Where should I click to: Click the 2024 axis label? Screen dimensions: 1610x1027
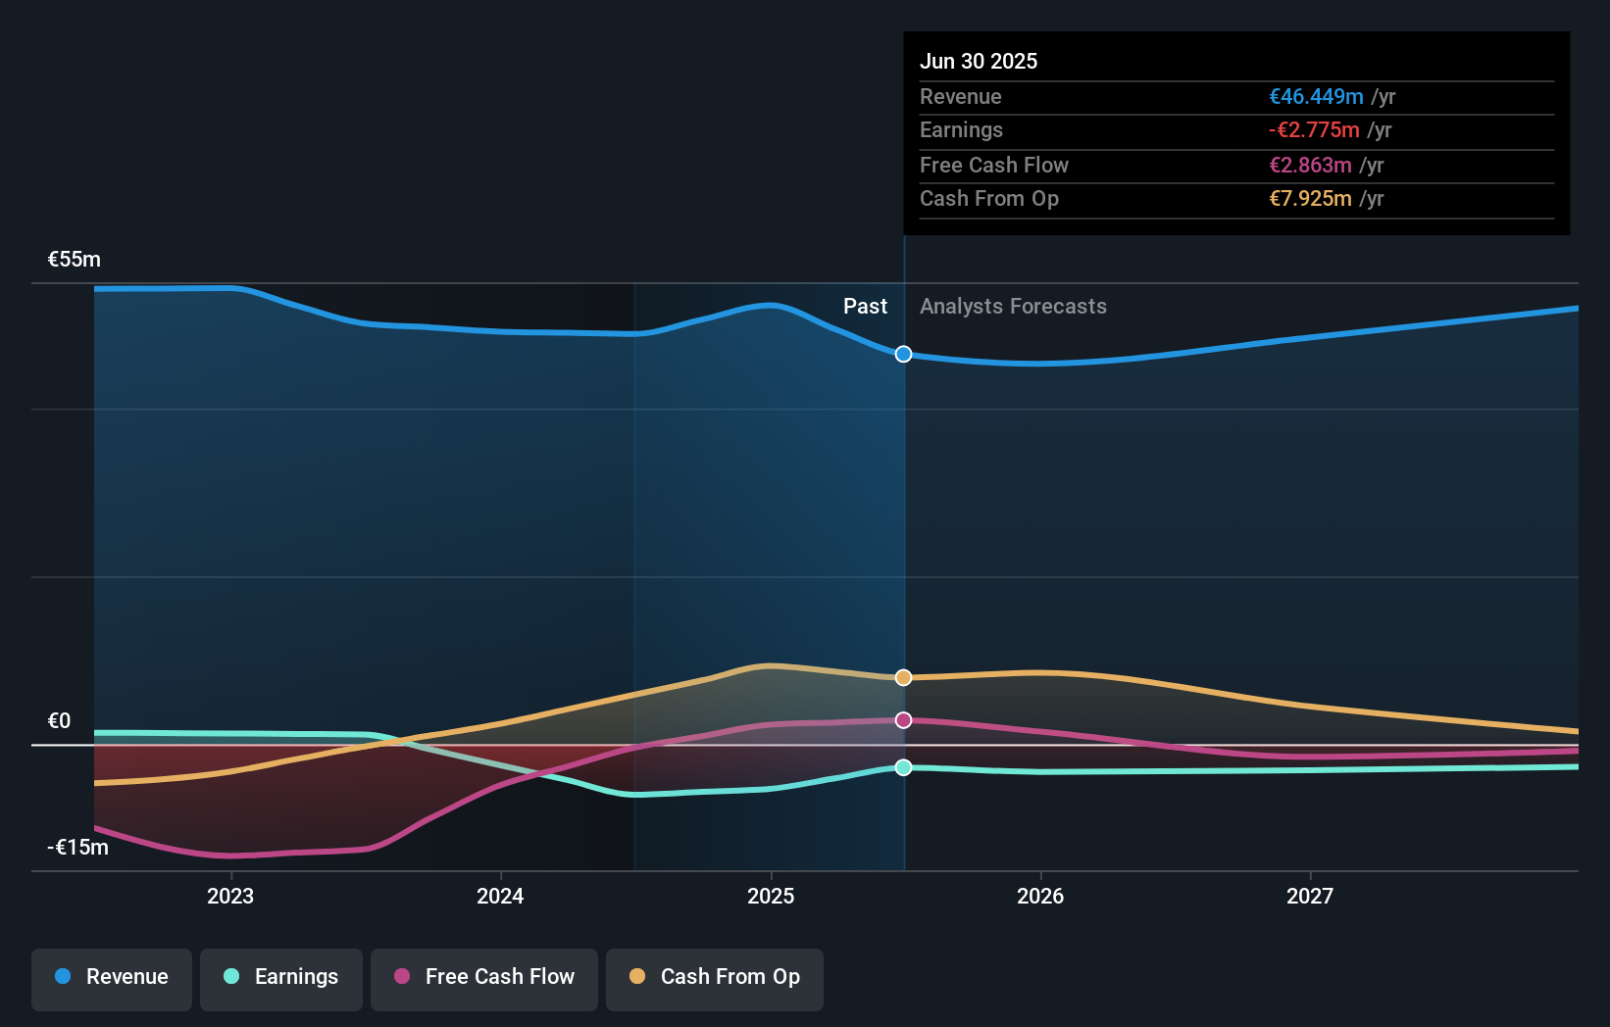pos(500,895)
